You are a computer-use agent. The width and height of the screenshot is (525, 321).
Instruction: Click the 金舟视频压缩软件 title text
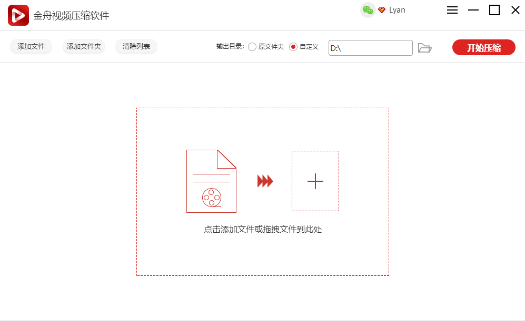pyautogui.click(x=71, y=16)
